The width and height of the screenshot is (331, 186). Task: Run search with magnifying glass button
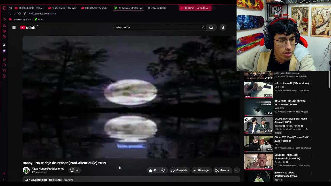211,27
